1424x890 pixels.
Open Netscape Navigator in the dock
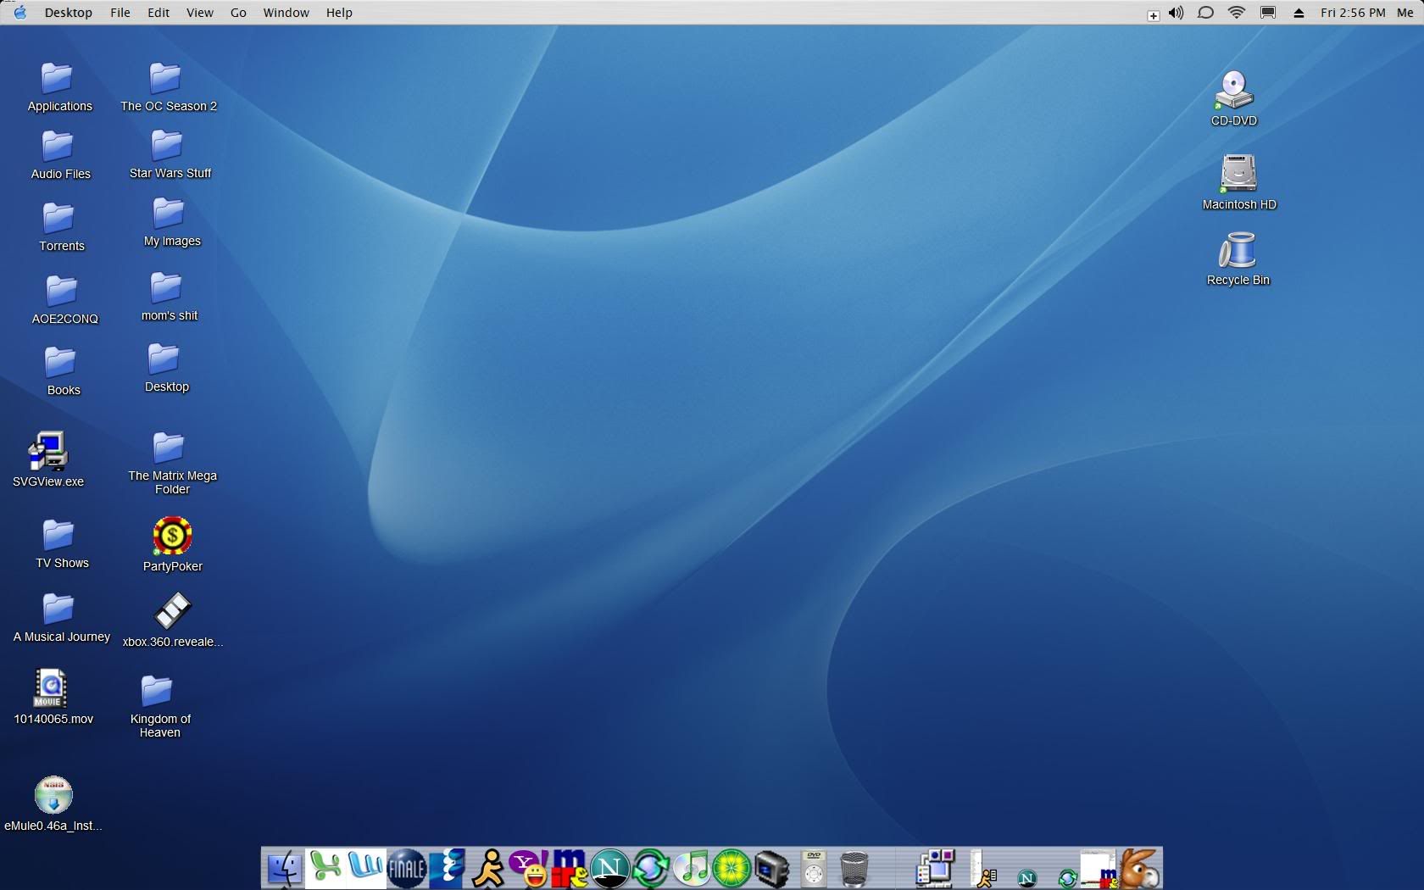(609, 869)
